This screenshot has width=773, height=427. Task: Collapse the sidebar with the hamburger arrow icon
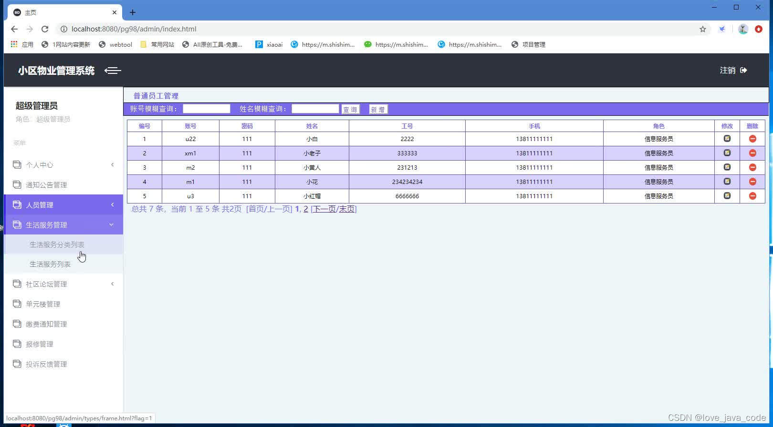pyautogui.click(x=113, y=71)
